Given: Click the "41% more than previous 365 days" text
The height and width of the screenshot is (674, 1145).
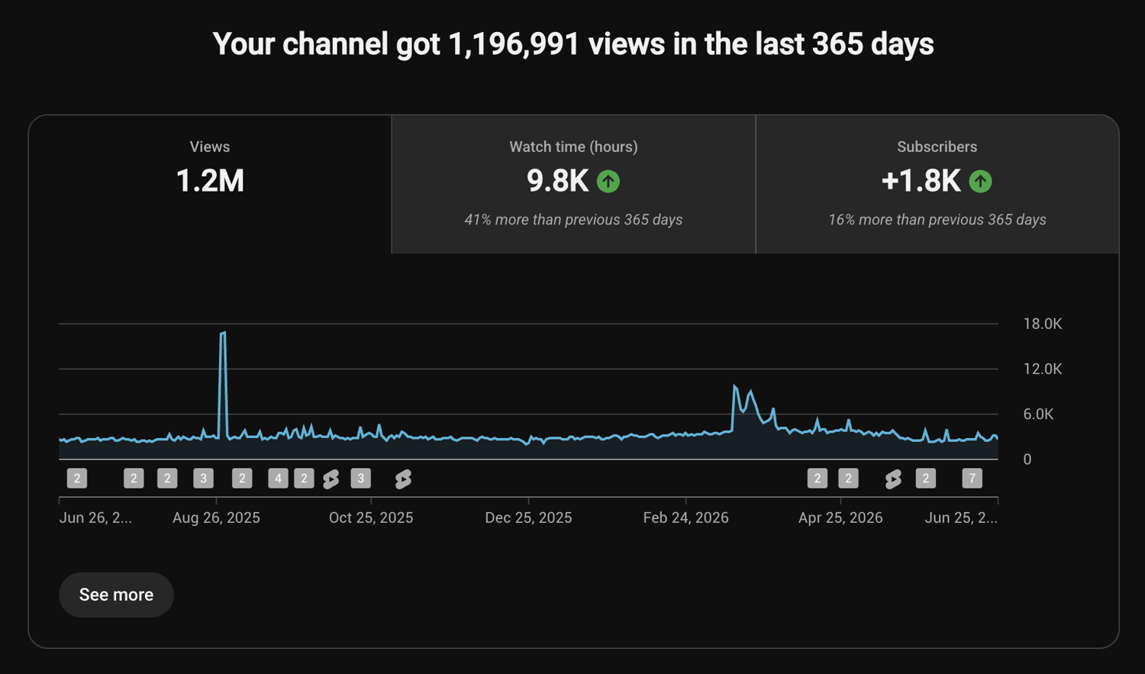Looking at the screenshot, I should point(573,220).
